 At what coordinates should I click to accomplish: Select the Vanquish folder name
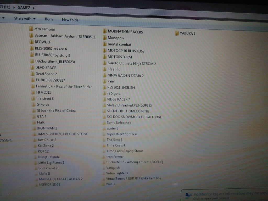(x=113, y=168)
